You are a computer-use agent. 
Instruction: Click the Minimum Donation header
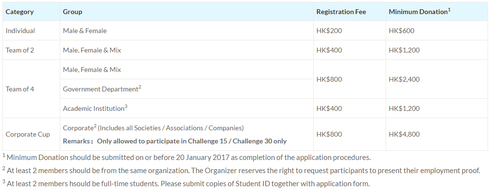420,12
